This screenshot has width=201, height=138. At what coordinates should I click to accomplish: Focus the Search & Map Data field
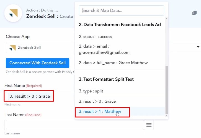(x=121, y=10)
